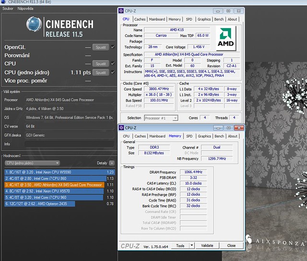Click the memory Size value 8132 MBytes
Image resolution: width=307 pixels, height=261 pixels.
coord(154,153)
